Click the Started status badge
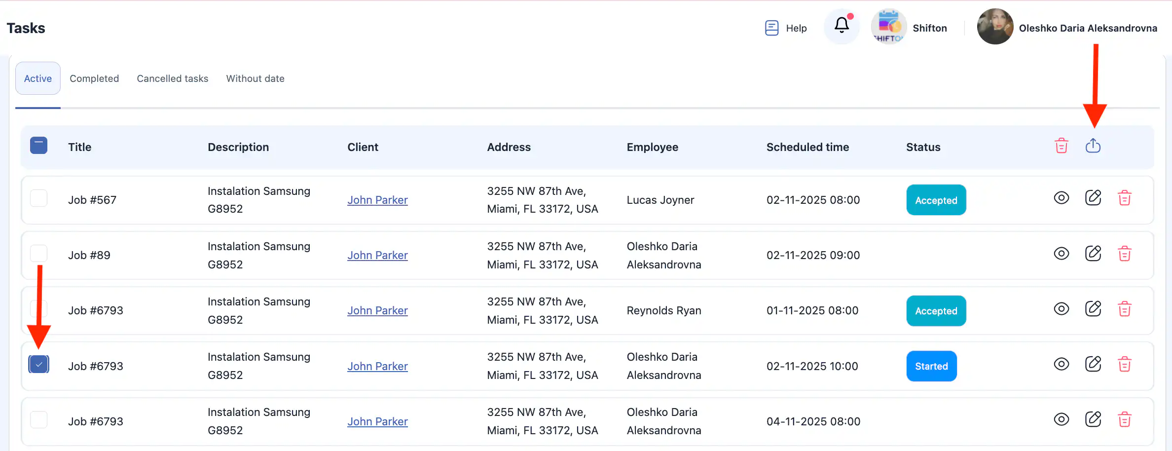 pos(931,366)
